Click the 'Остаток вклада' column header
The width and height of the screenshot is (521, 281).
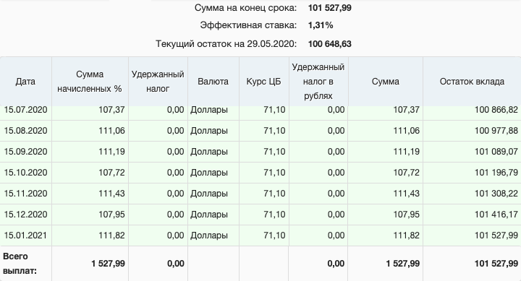(x=472, y=82)
